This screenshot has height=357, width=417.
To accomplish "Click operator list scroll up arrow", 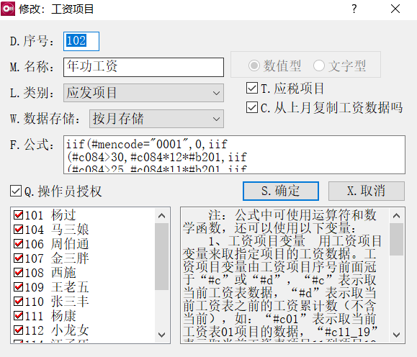I will (162, 216).
